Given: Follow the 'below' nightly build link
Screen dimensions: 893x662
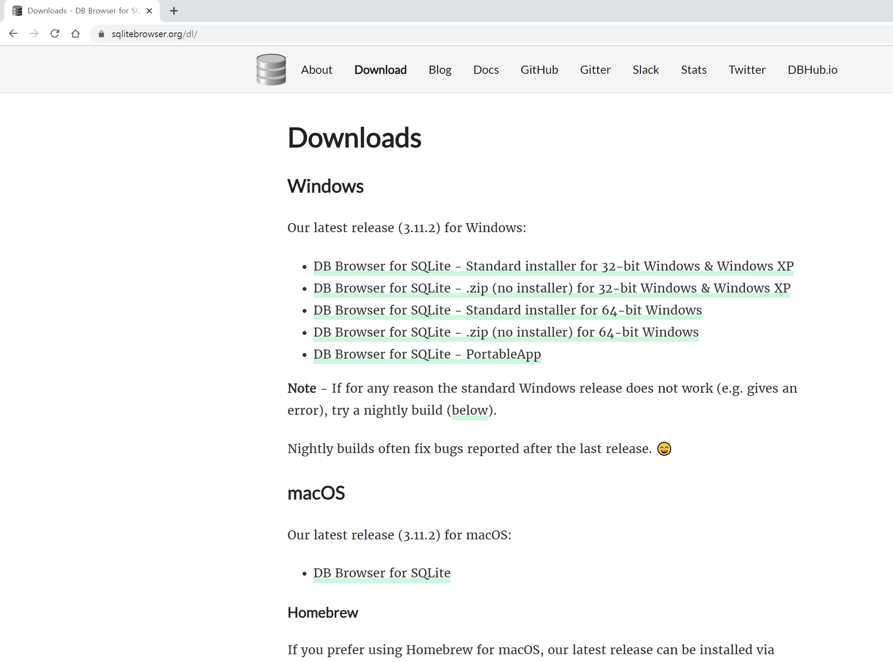Looking at the screenshot, I should tap(470, 410).
